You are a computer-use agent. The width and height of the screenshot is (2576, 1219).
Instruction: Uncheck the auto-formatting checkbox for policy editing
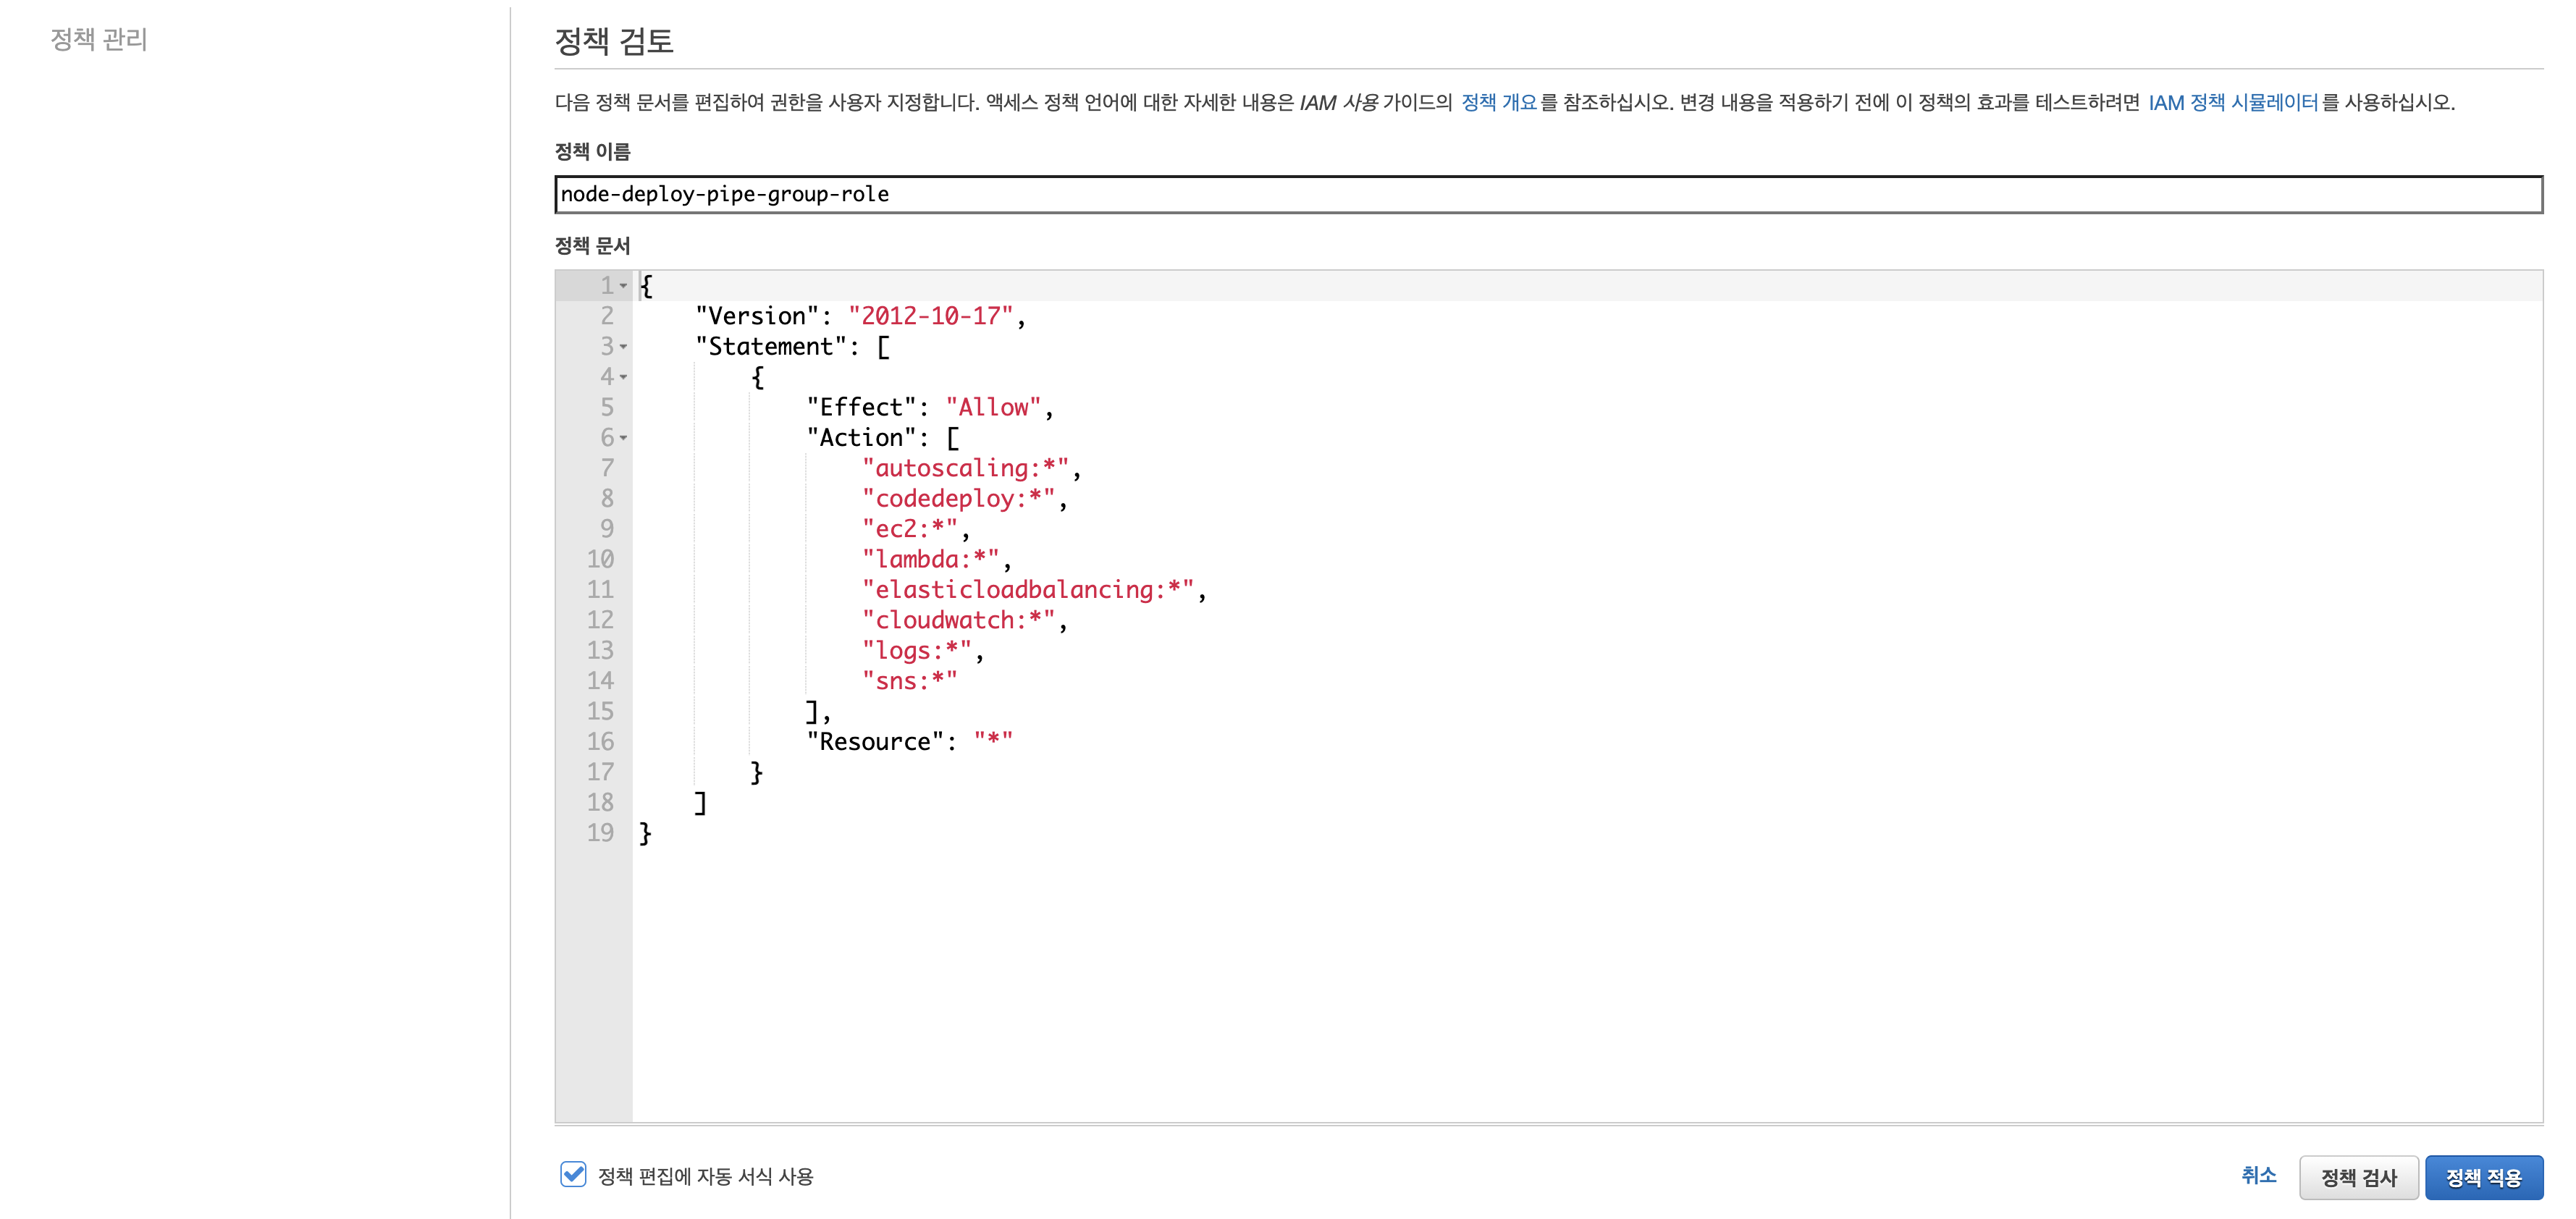573,1174
